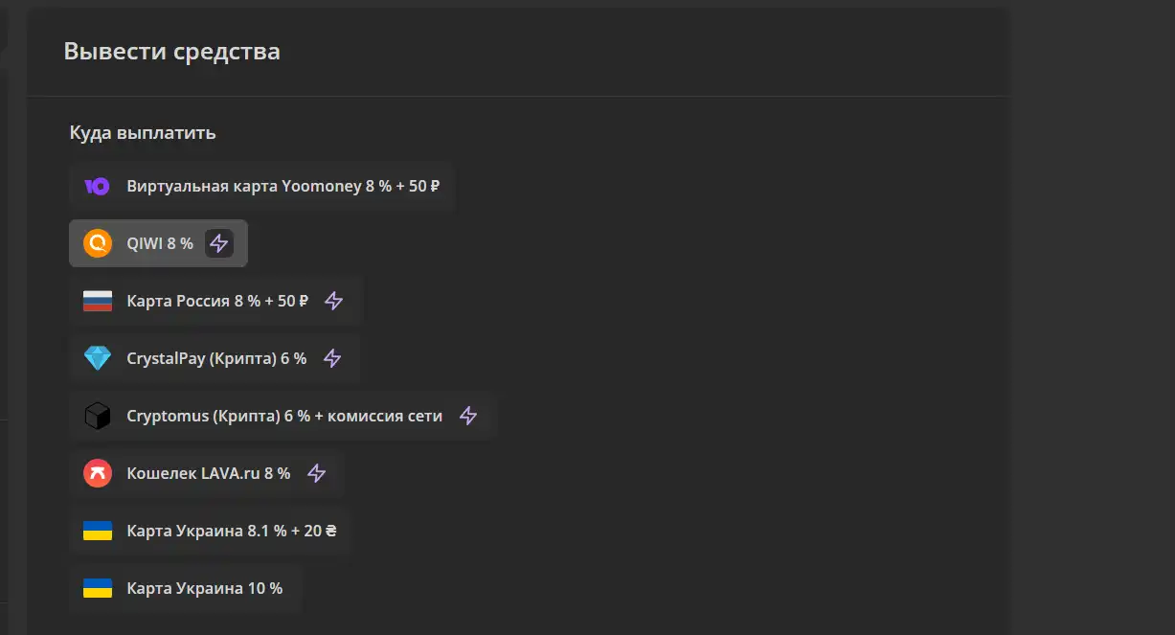Click the lightning icon next to CrystalPay
Viewport: 1175px width, 635px height.
click(x=332, y=358)
